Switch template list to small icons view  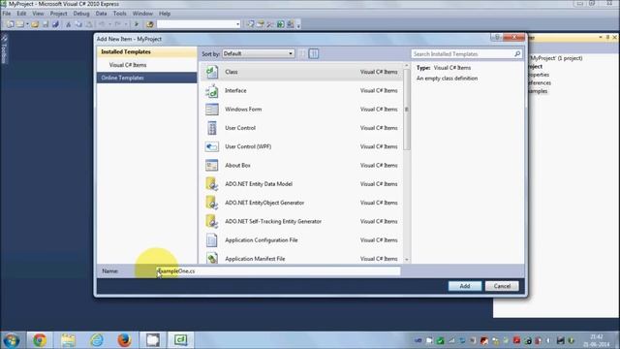point(302,54)
